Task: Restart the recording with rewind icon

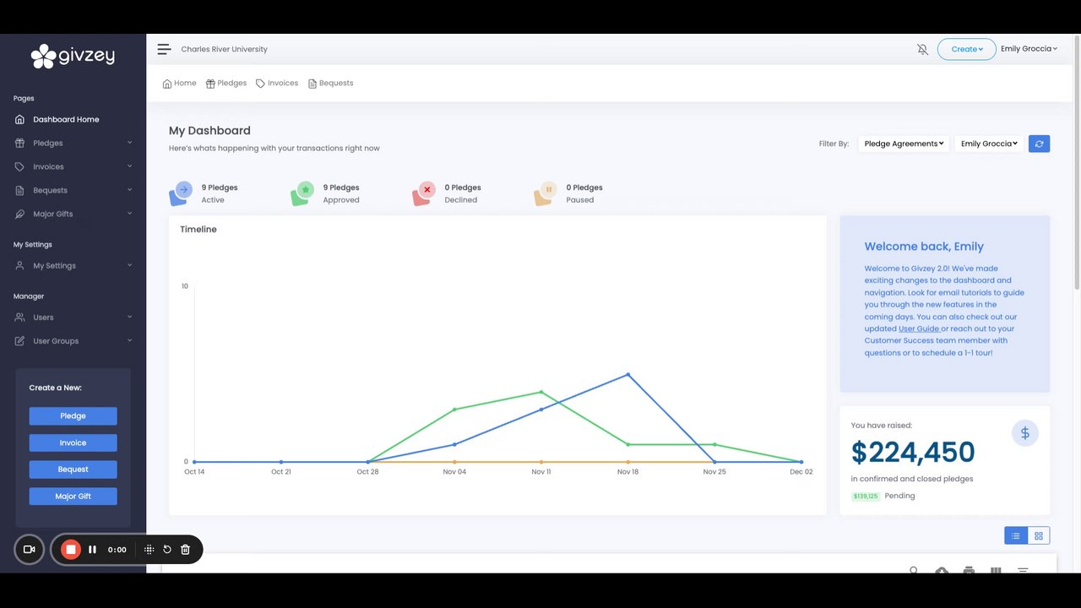Action: pos(167,550)
